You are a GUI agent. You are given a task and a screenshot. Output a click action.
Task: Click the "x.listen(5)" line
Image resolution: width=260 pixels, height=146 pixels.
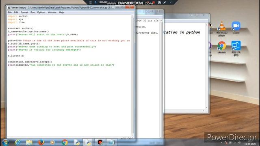coord(16,56)
